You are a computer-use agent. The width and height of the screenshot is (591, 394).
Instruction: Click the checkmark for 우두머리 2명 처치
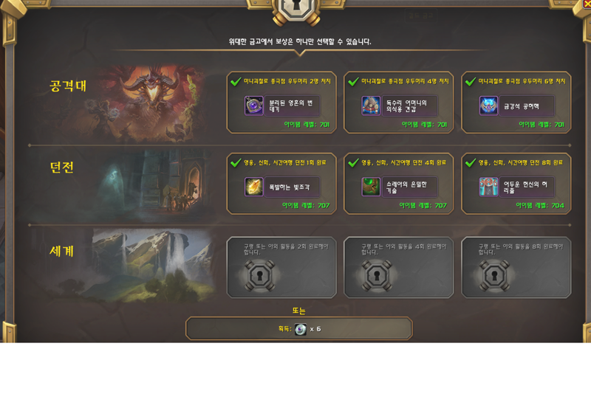pyautogui.click(x=236, y=82)
